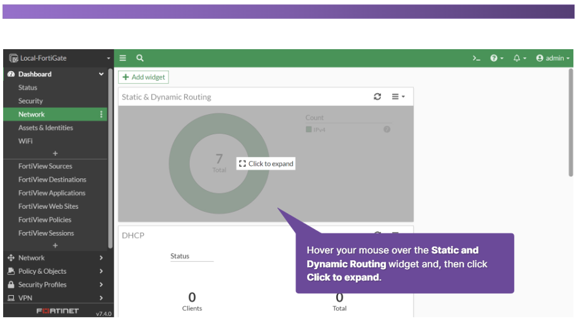Collapse the Dashboard menu section
Viewport: 579px width, 331px height.
(101, 74)
